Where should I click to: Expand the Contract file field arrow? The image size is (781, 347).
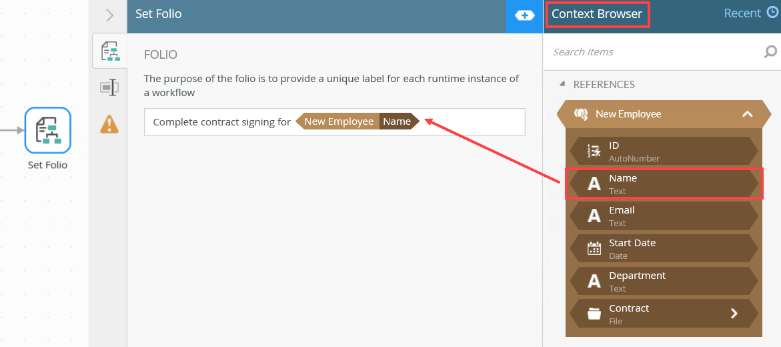pyautogui.click(x=734, y=314)
